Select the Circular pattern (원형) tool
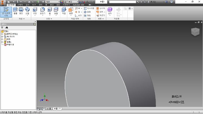The image size is (203, 114). click(x=87, y=12)
